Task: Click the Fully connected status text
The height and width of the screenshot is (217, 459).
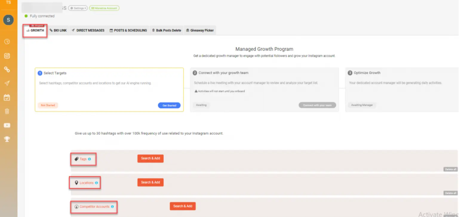Action: tap(42, 16)
